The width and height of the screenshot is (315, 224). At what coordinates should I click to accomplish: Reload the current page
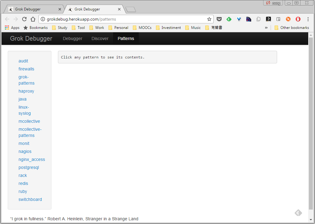click(24, 19)
